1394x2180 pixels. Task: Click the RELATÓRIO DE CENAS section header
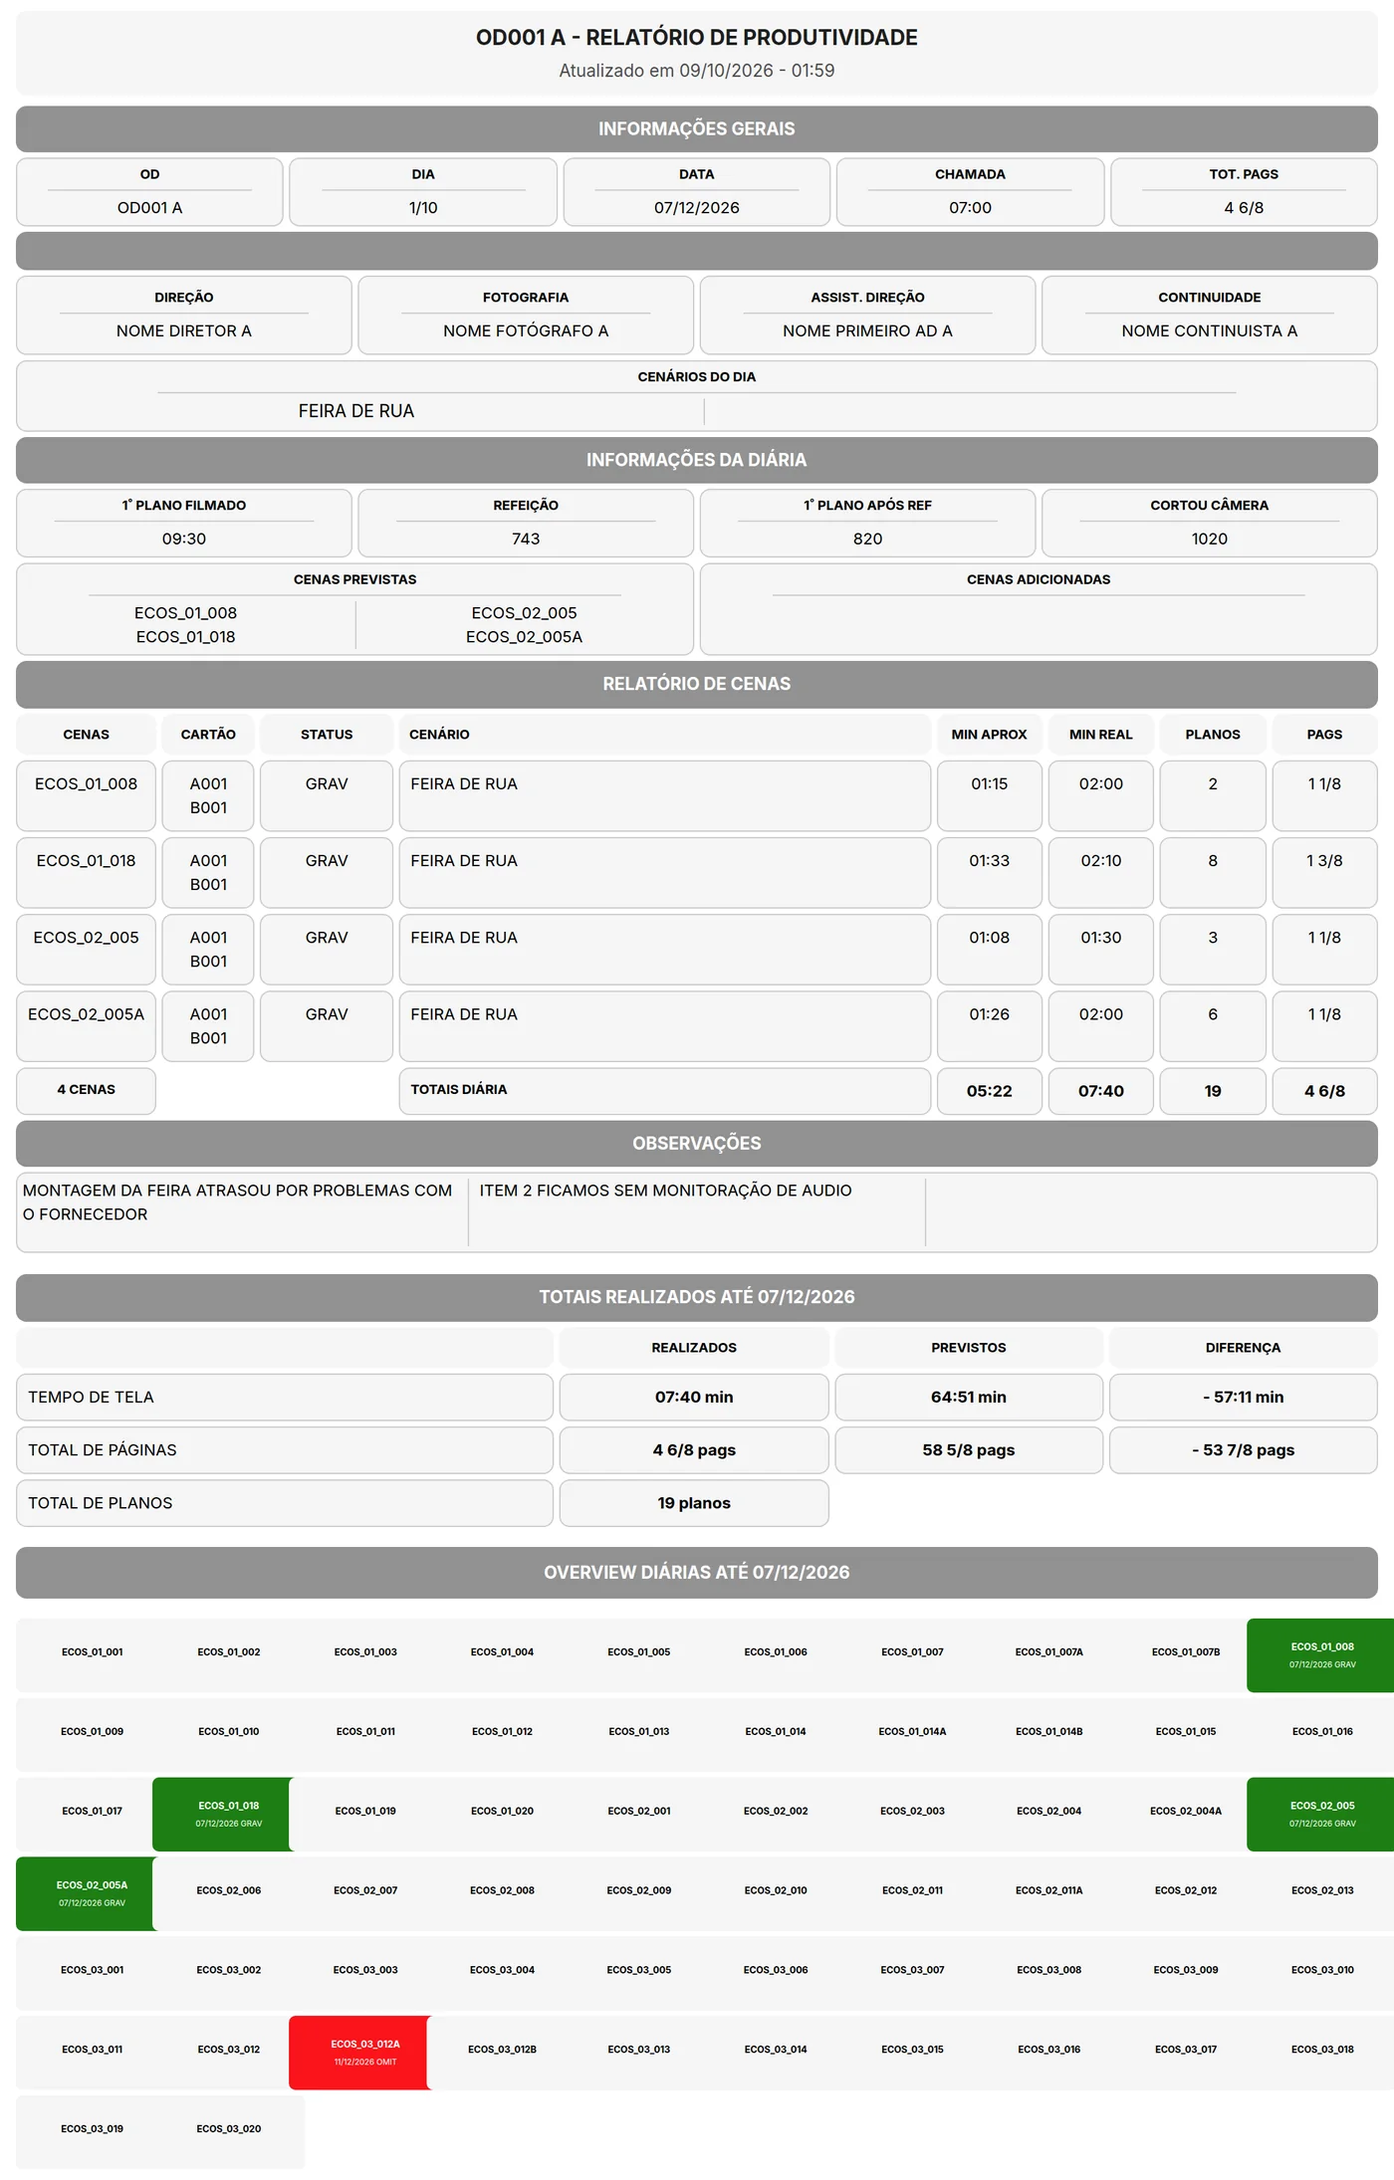pyautogui.click(x=697, y=685)
